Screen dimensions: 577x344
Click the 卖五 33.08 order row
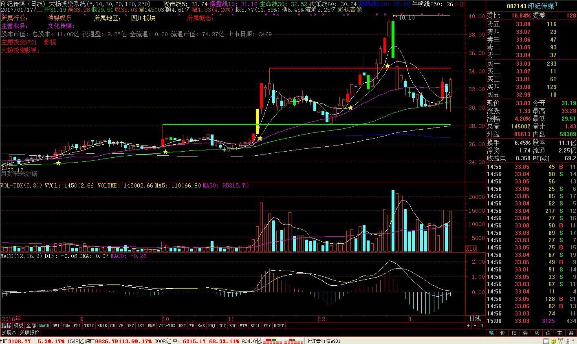[531, 24]
